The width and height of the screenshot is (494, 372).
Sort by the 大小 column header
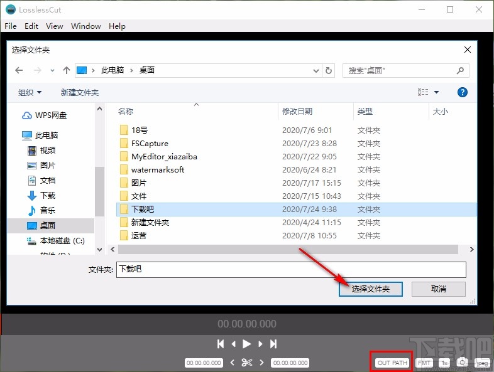point(440,111)
